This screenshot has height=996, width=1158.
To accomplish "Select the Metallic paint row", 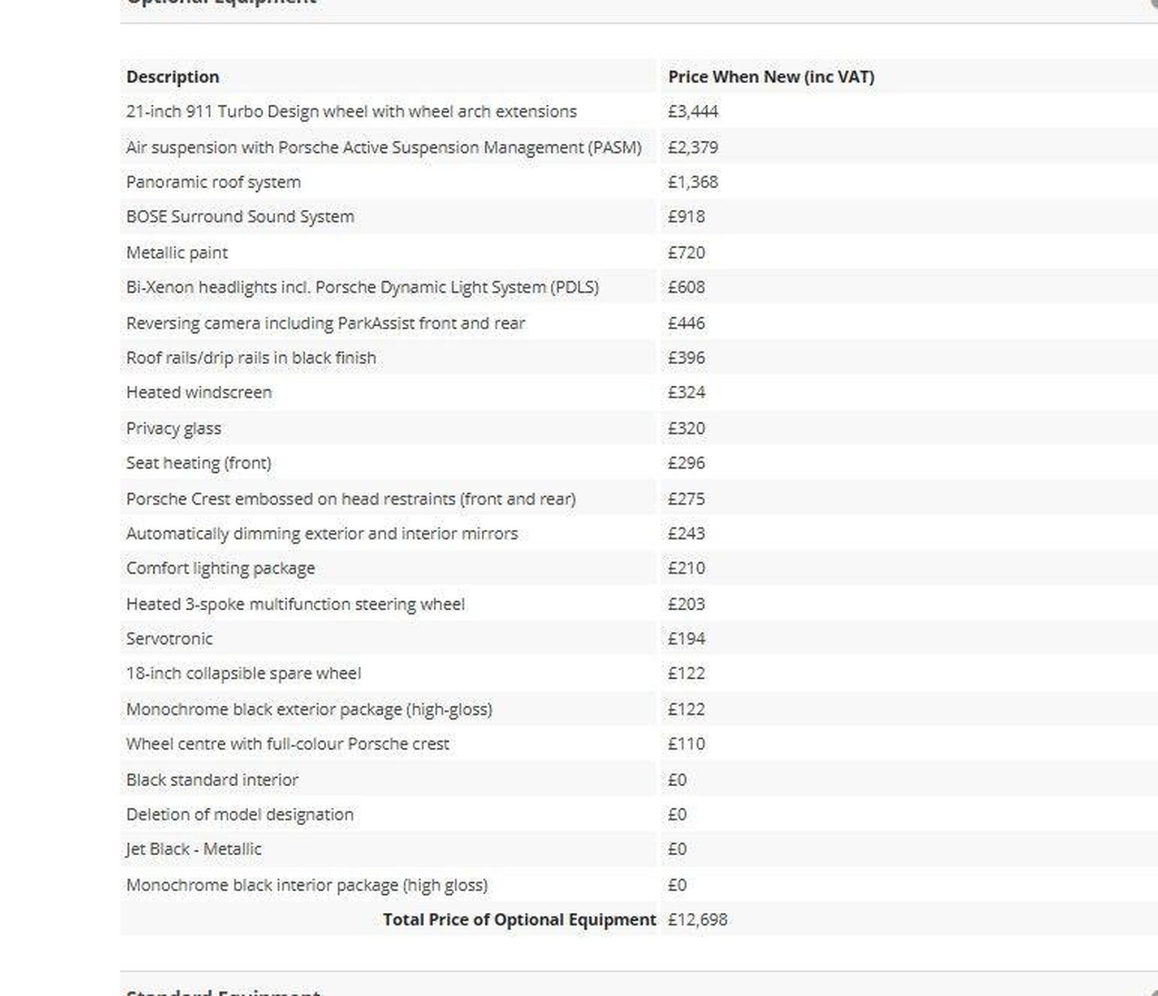I will pos(639,252).
